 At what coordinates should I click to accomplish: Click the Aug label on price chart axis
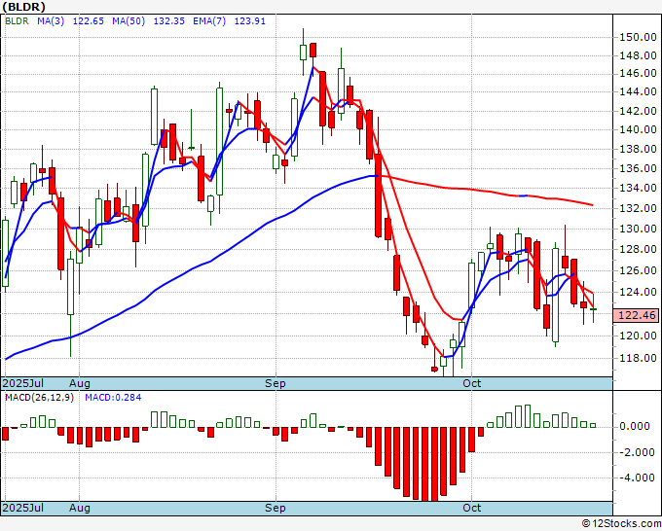pos(80,383)
